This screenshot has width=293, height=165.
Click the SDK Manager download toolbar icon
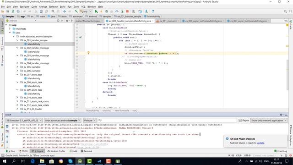146,11
